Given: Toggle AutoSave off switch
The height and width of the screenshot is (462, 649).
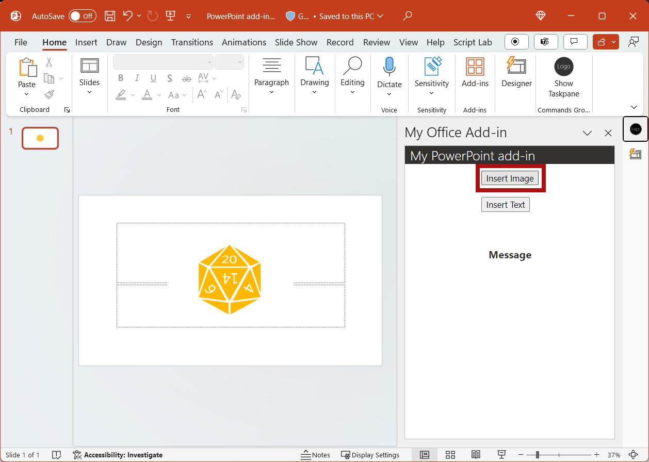Looking at the screenshot, I should click(x=82, y=16).
